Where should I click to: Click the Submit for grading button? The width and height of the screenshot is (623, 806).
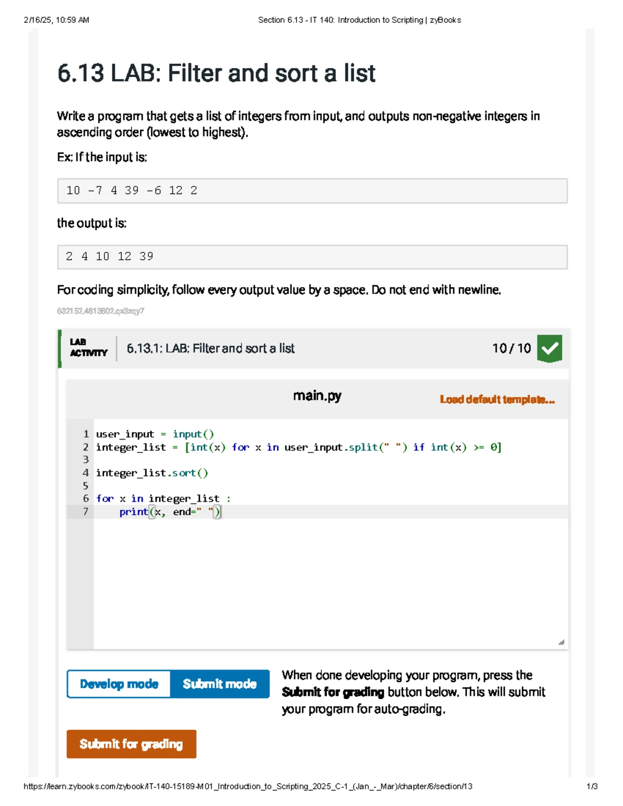pyautogui.click(x=131, y=744)
